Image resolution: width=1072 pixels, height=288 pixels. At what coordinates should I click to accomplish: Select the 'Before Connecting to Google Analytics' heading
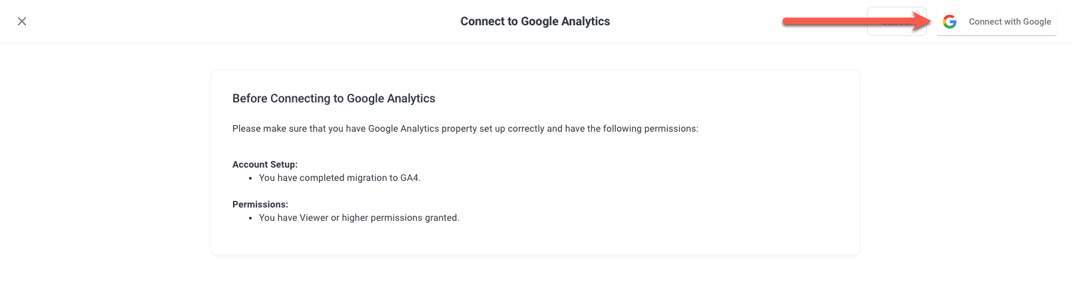[334, 98]
